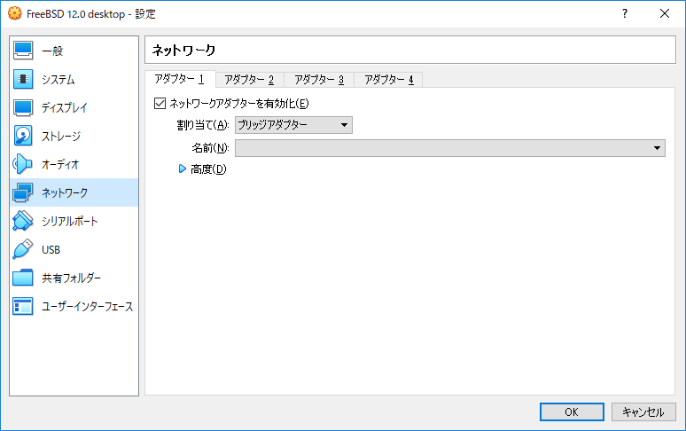Select the USB plug icon

click(x=23, y=249)
